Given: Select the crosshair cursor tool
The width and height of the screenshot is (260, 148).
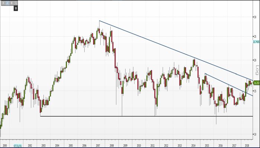Looking at the screenshot, I should [3, 3].
